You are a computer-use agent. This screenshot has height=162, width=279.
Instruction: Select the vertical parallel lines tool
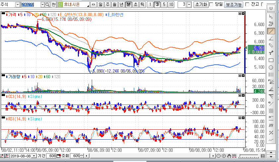[271, 75]
